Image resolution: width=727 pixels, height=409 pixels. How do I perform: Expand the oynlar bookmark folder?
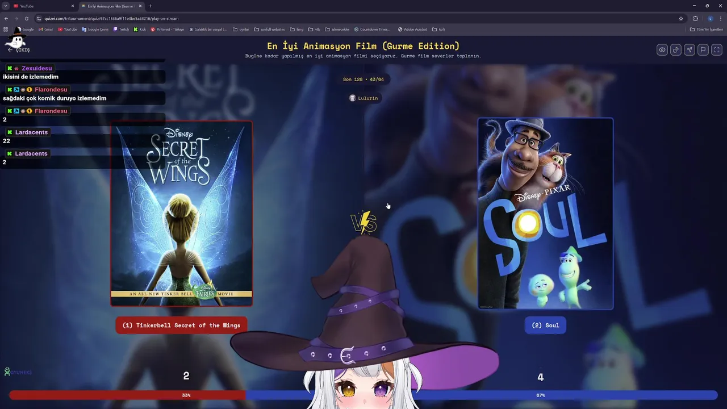(241, 29)
